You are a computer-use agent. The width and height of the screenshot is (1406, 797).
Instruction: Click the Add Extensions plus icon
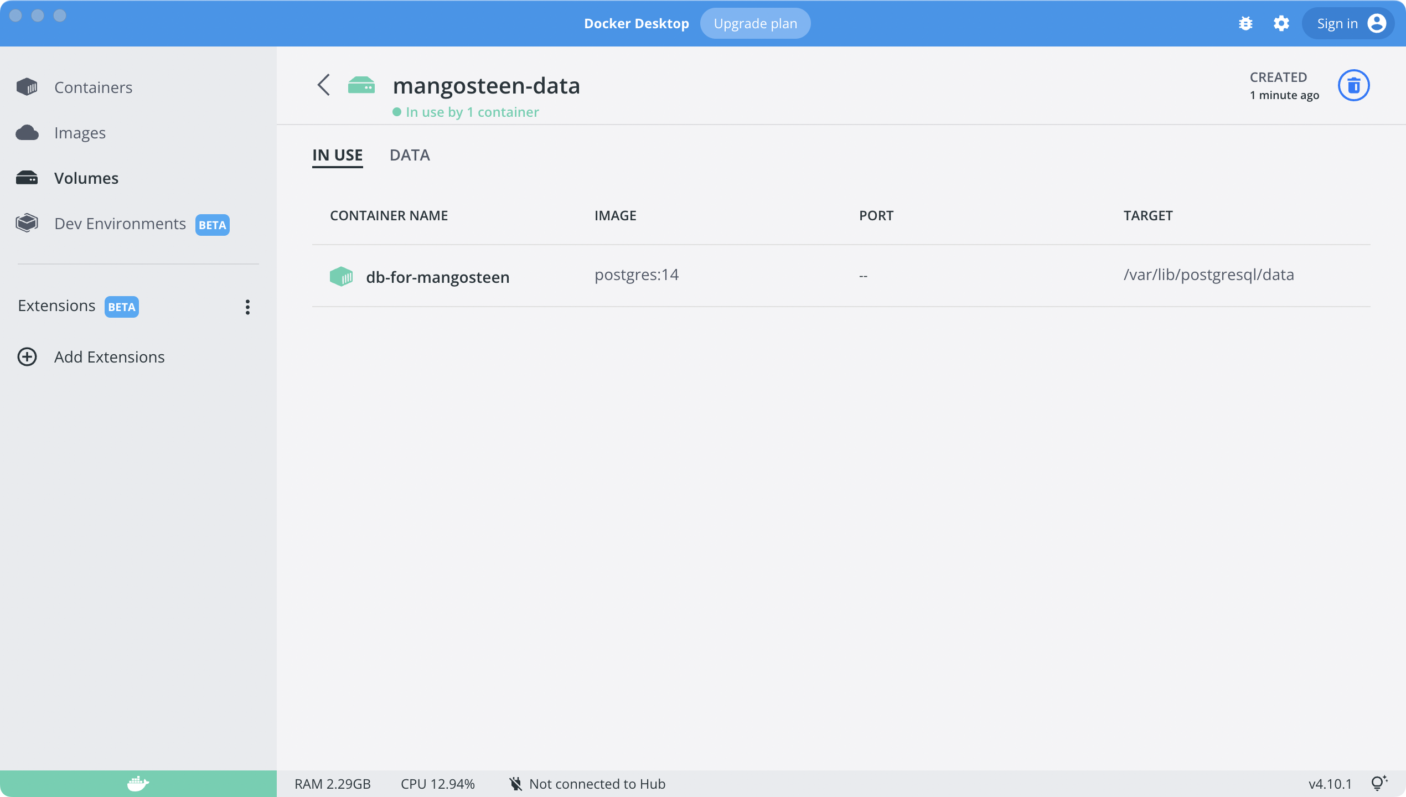[27, 357]
